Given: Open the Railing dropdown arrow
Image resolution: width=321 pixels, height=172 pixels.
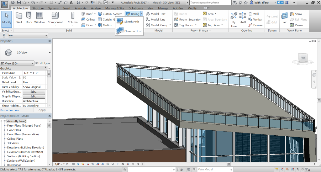Looking at the screenshot, I should click(x=142, y=14).
